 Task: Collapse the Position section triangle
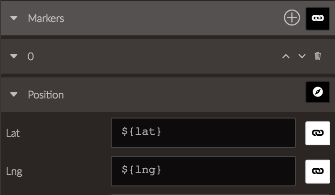pos(14,95)
